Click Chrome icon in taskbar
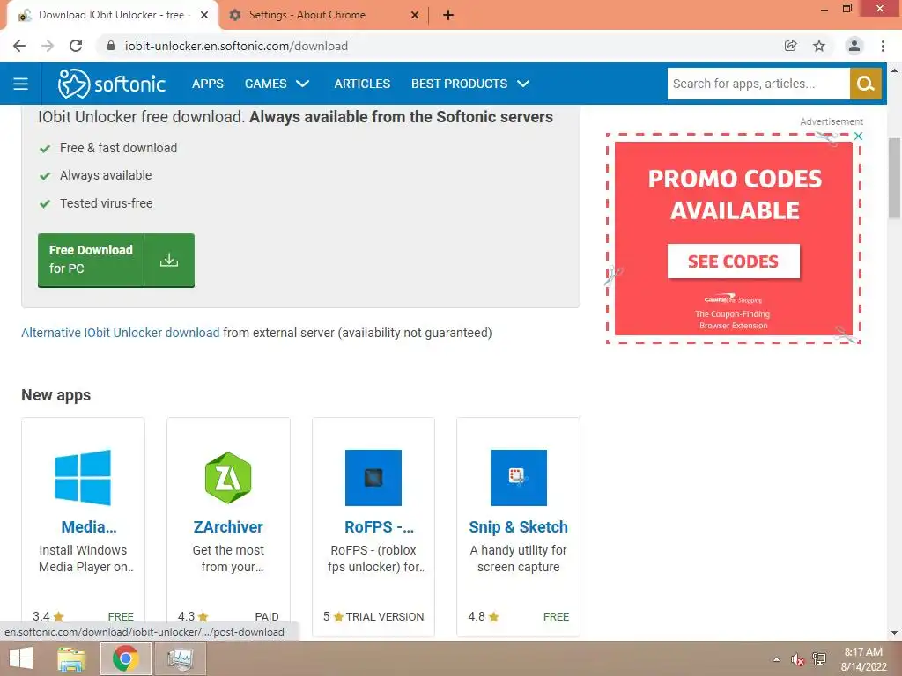Image resolution: width=902 pixels, height=676 pixels. tap(125, 658)
